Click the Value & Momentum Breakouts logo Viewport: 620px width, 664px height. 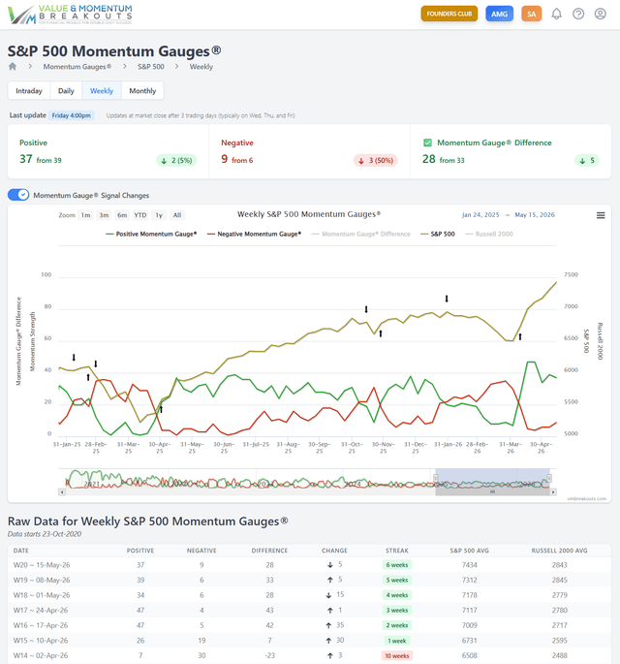(x=71, y=15)
